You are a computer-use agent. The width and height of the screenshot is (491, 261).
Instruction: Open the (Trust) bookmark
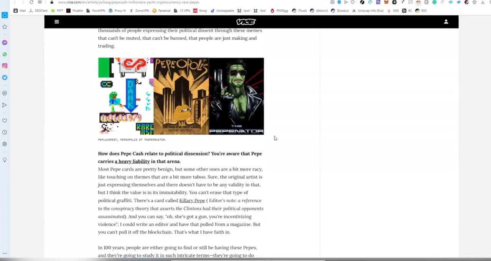click(x=300, y=11)
